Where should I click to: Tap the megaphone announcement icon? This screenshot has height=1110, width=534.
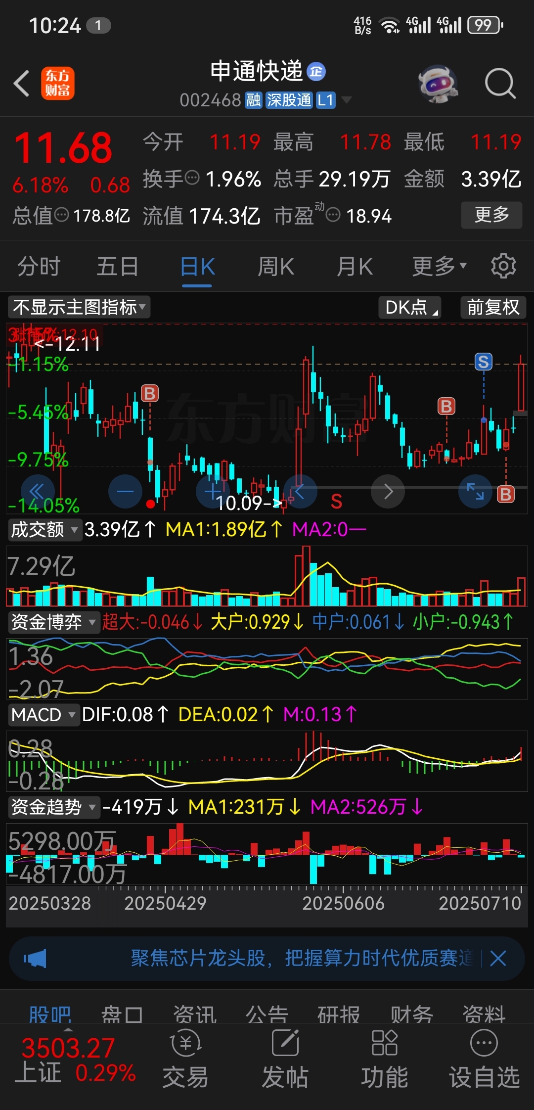35,959
